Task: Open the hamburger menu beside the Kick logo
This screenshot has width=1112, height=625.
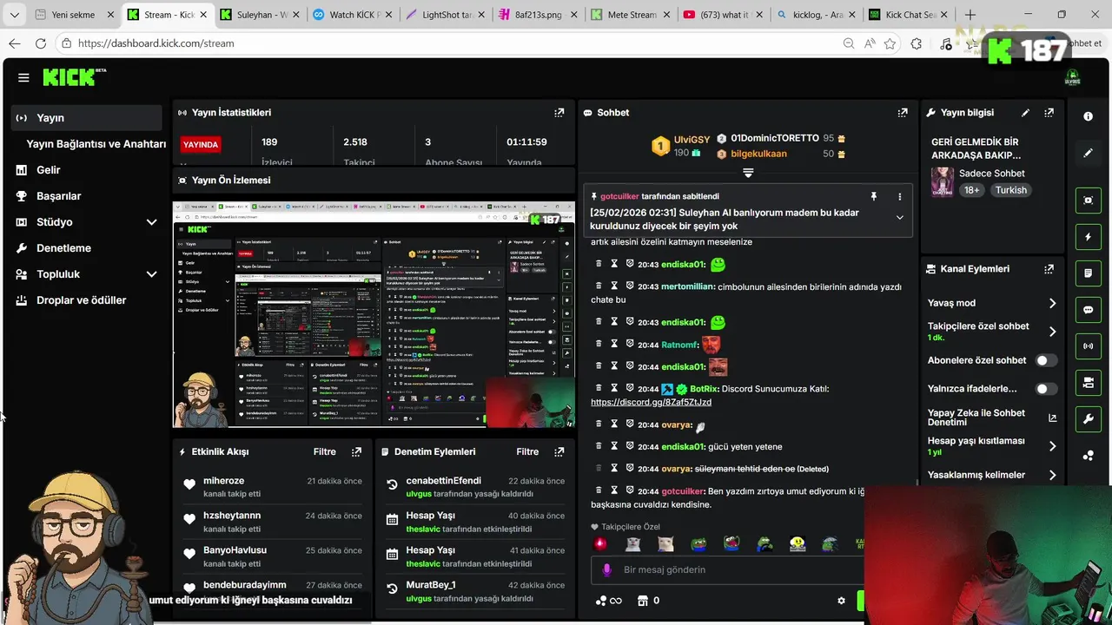Action: 23,77
